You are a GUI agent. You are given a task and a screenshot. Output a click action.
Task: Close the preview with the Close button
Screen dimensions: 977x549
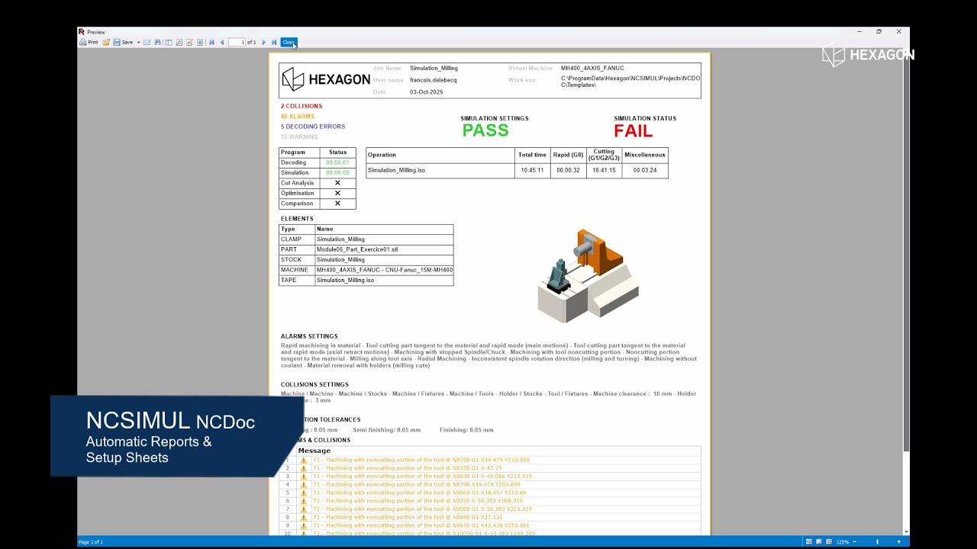coord(289,42)
